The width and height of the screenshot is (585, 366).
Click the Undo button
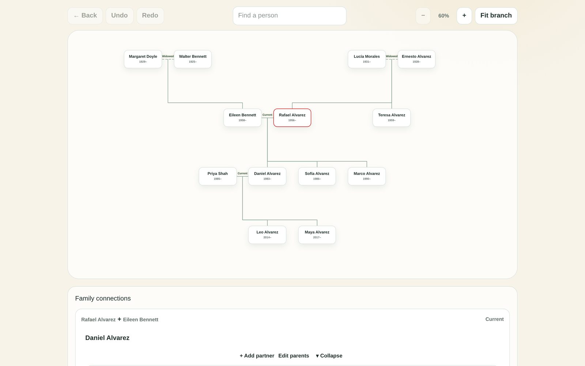(x=120, y=16)
